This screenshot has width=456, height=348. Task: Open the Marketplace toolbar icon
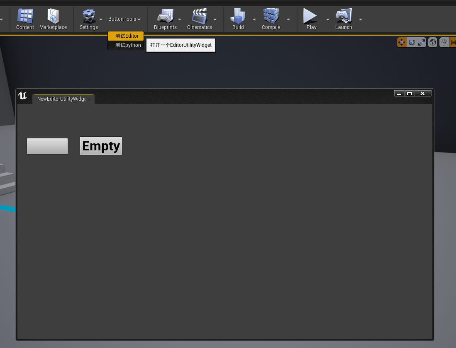tap(53, 17)
